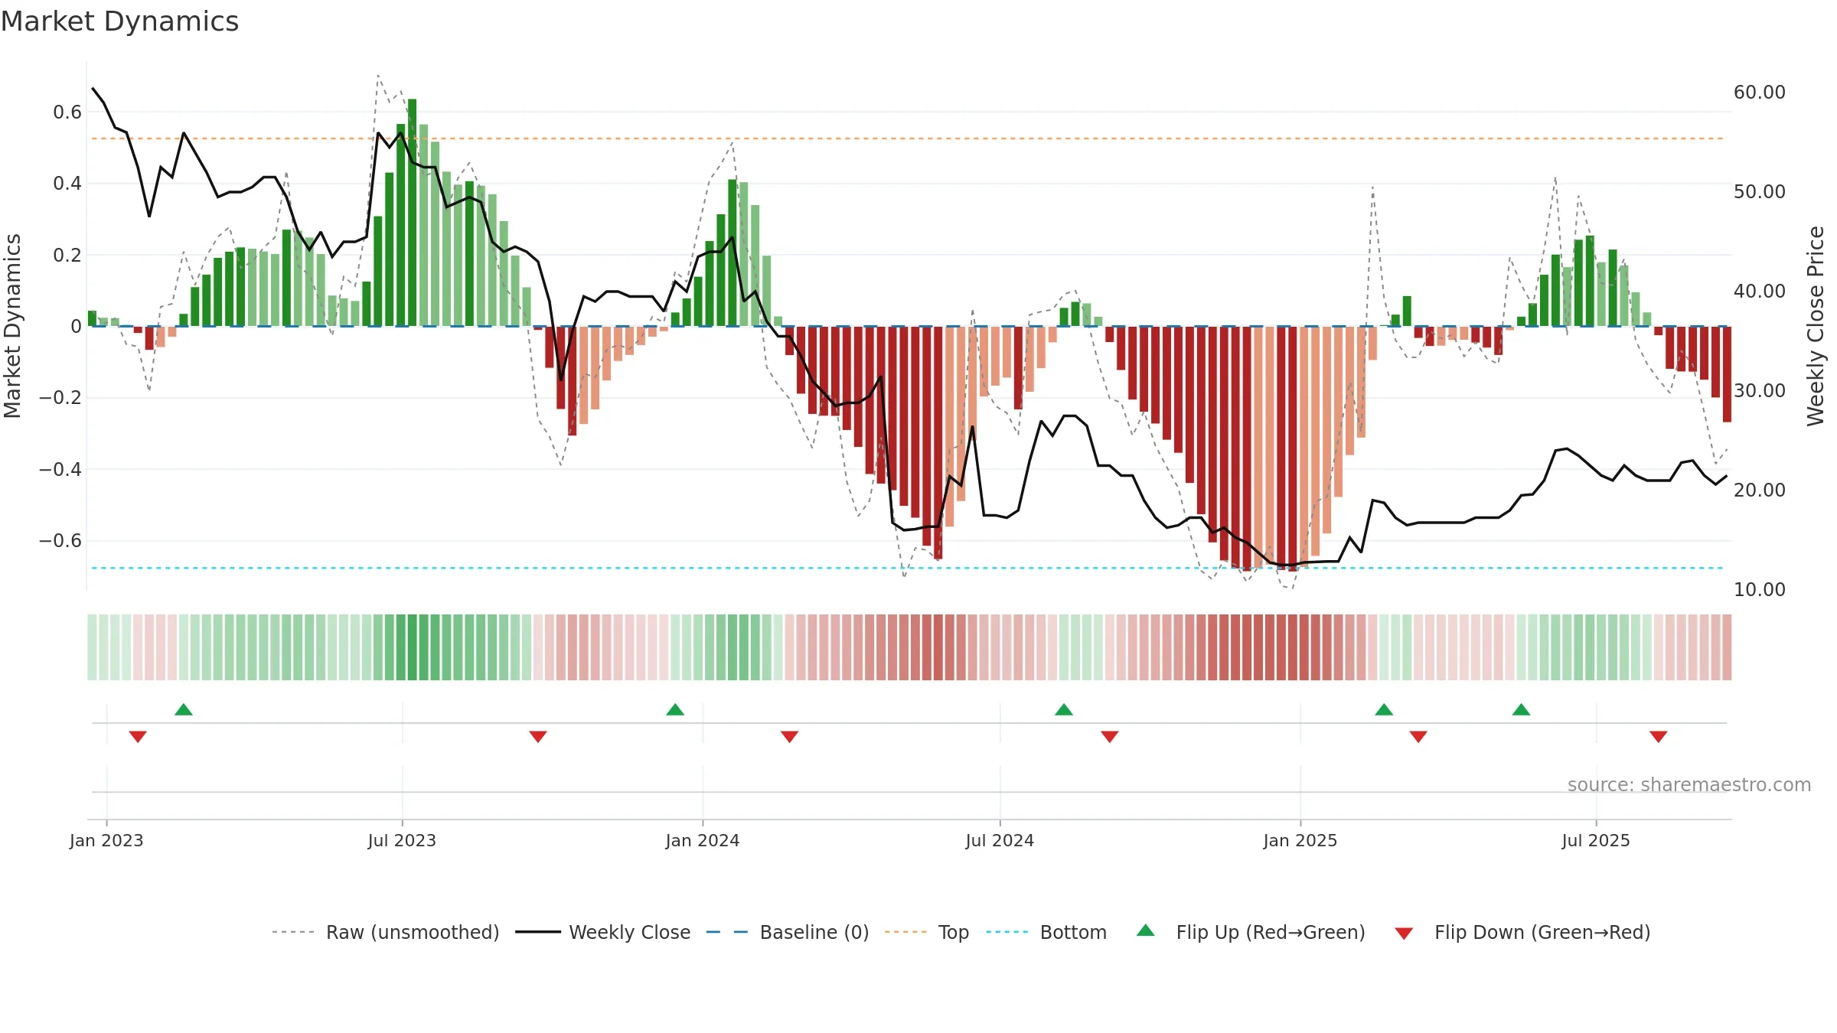Click the source: sharemaestro.com text
1837x1033 pixels.
(1689, 784)
